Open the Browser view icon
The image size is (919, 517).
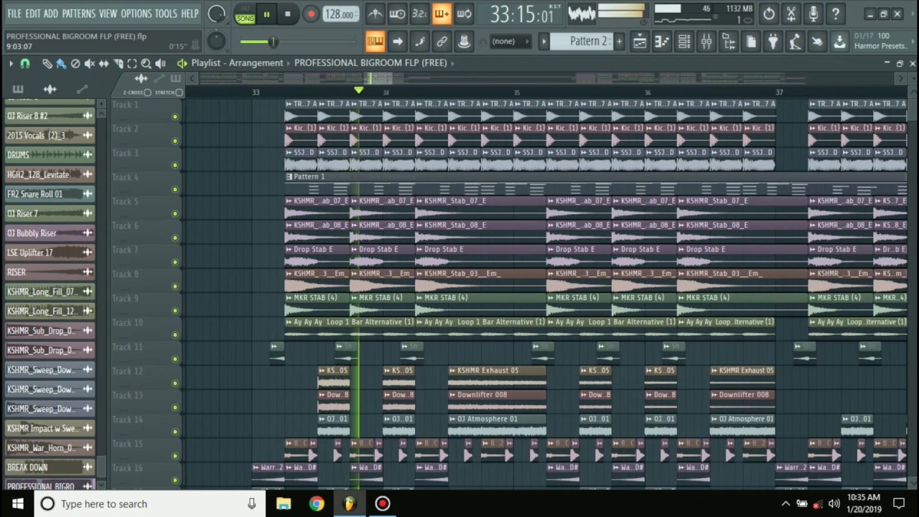(x=729, y=42)
